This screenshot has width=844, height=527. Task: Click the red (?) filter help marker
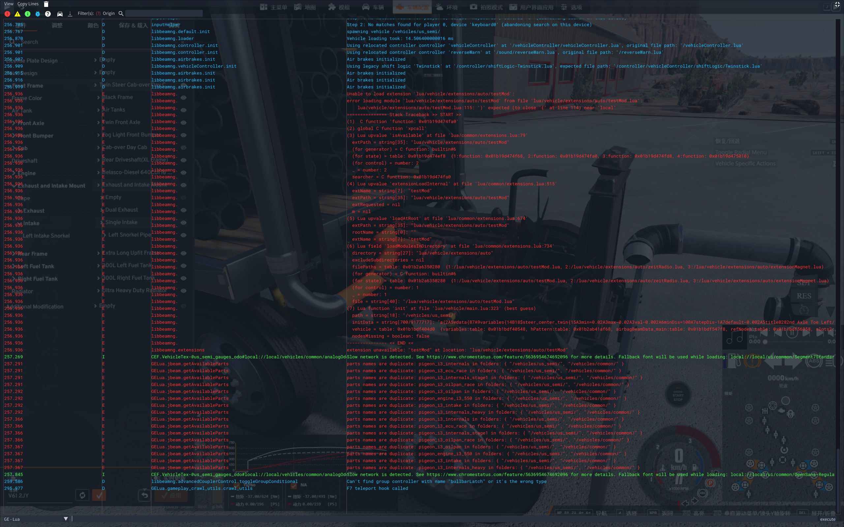98,14
